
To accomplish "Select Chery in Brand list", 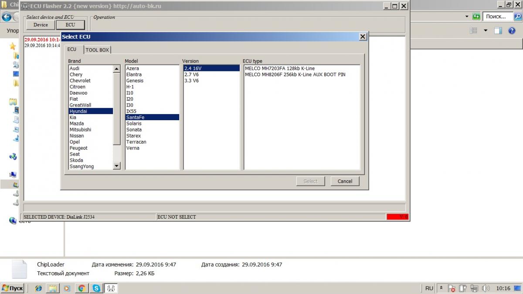I will 91,74.
